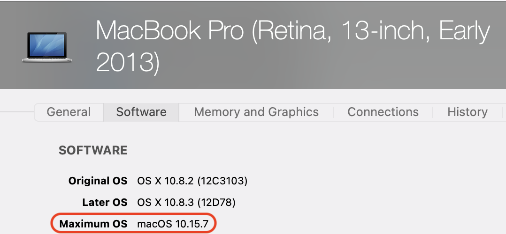
Task: Show the History tab
Action: coord(467,112)
